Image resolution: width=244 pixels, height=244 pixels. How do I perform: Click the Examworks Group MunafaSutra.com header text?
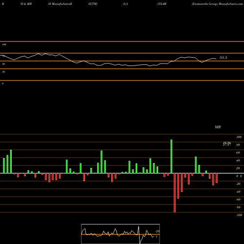[x=217, y=4]
